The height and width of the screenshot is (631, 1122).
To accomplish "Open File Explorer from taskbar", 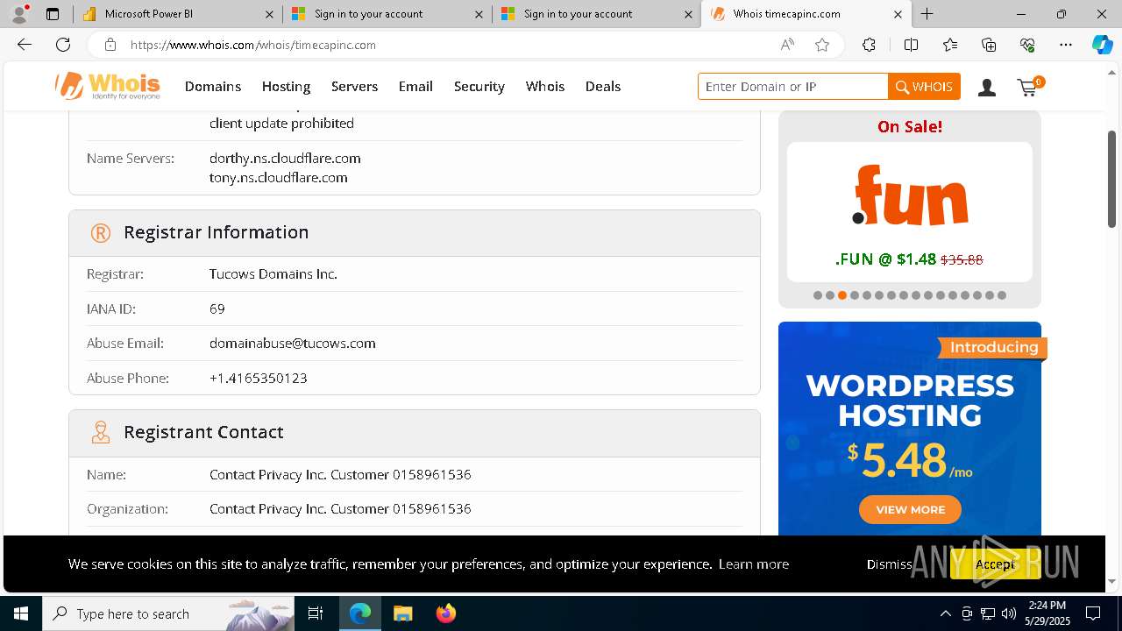I will 402,613.
